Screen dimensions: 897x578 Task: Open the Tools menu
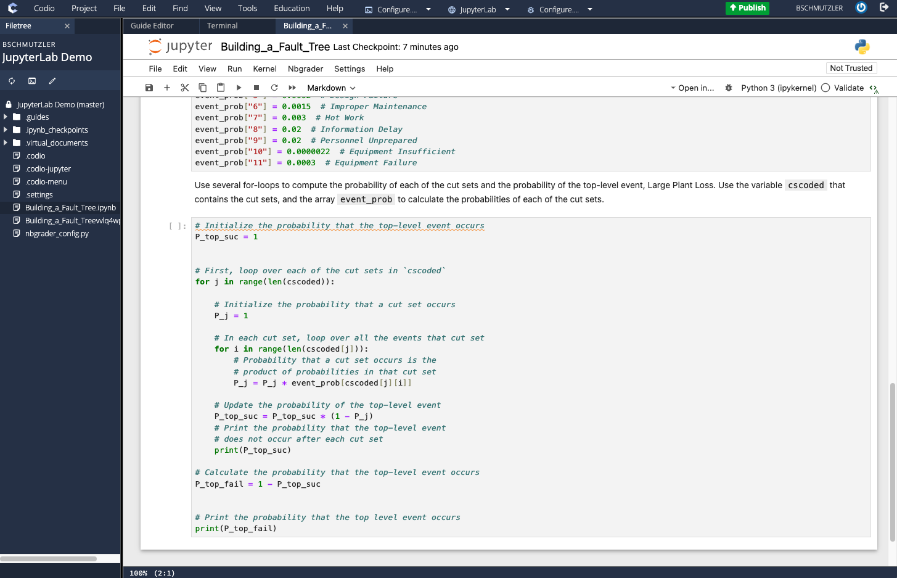pyautogui.click(x=247, y=8)
